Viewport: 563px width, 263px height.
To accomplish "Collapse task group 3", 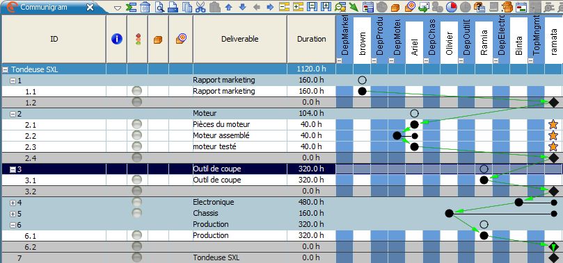I will (13, 169).
